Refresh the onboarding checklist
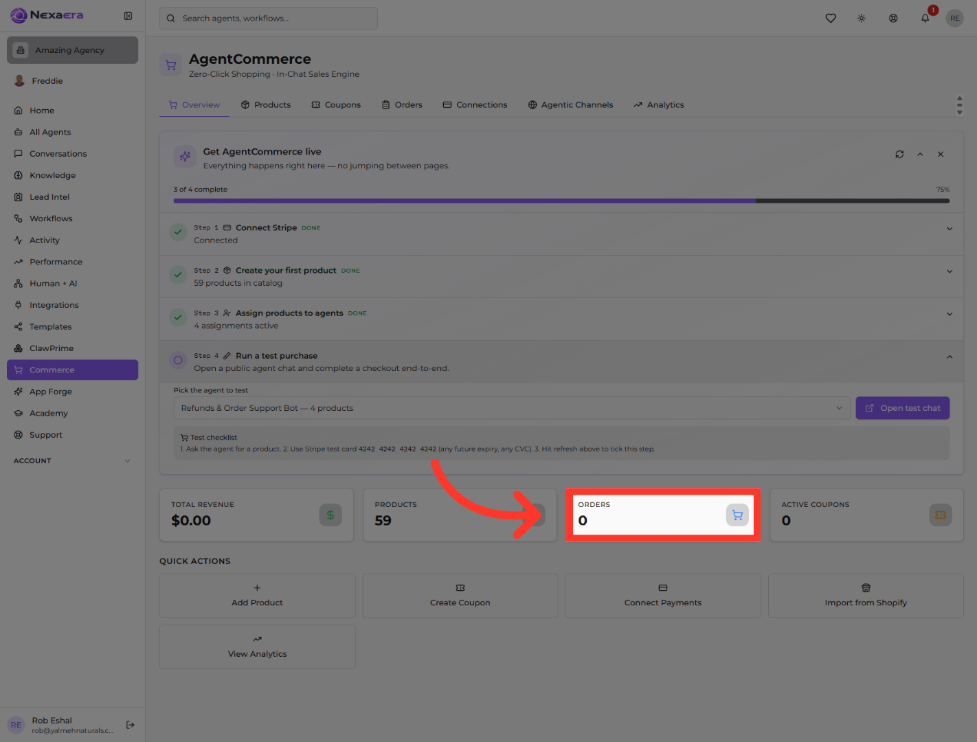Image resolution: width=977 pixels, height=742 pixels. click(899, 155)
